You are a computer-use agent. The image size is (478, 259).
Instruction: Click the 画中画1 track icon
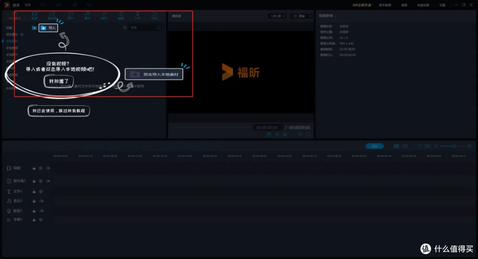(x=9, y=181)
